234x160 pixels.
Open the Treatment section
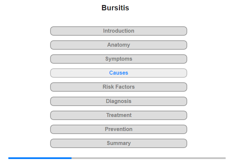click(x=119, y=115)
